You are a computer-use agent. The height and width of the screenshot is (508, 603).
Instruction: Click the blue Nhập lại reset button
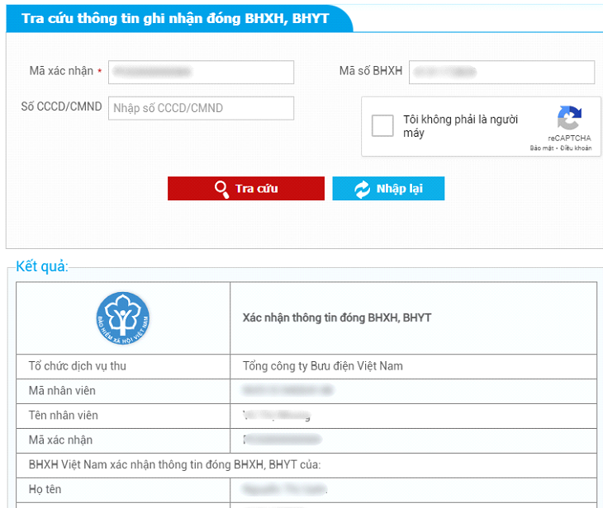[388, 188]
